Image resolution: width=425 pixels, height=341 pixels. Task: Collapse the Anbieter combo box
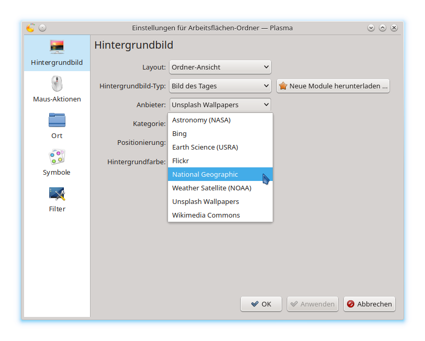click(220, 105)
